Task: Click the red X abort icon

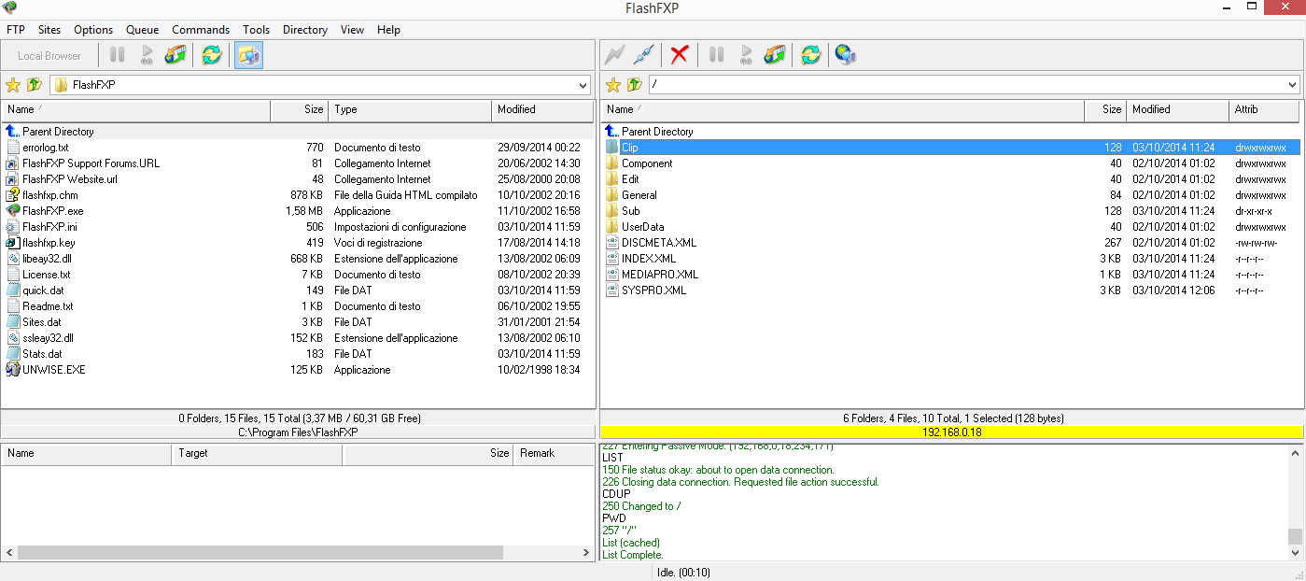Action: pos(680,55)
